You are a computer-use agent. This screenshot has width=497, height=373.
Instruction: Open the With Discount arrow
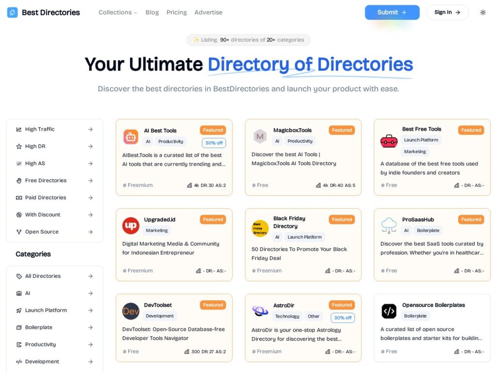coord(91,215)
